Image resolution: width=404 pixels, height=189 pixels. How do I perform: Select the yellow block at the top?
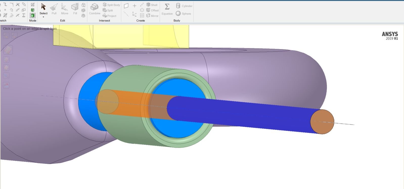click(x=121, y=36)
